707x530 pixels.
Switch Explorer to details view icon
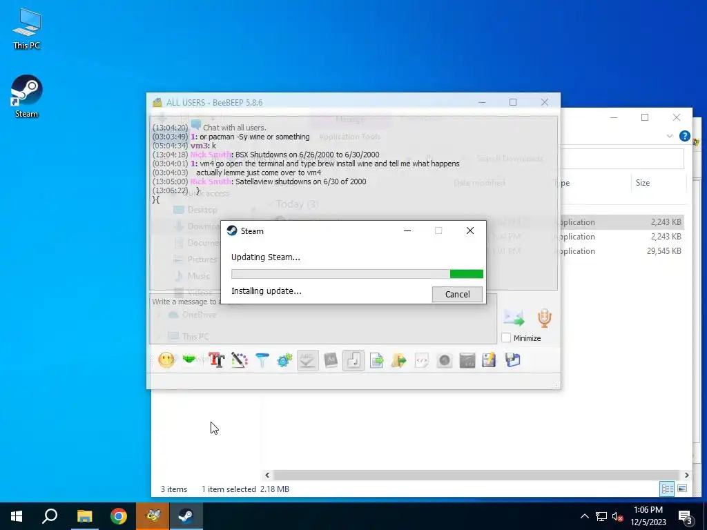tap(668, 489)
